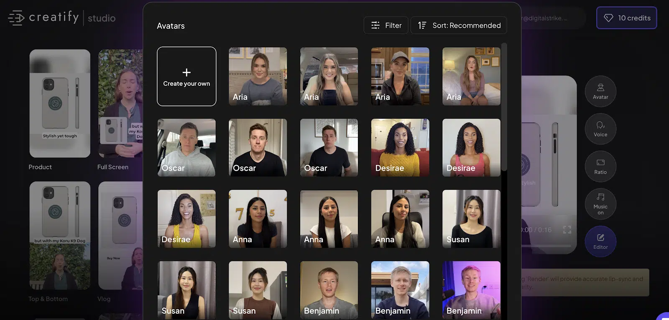
Task: Open the Sort: Recommended dropdown
Action: [459, 26]
